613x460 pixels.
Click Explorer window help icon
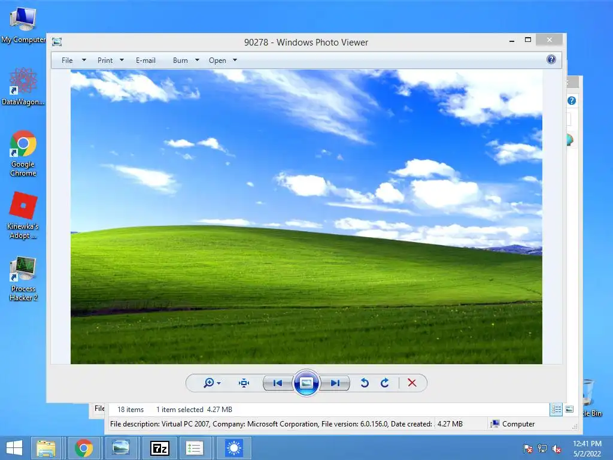click(x=572, y=101)
